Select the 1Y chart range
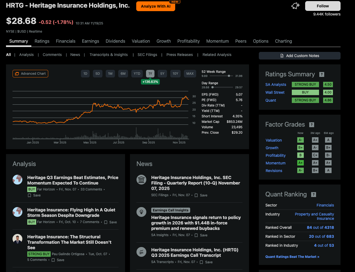The image size is (355, 272). (150, 74)
